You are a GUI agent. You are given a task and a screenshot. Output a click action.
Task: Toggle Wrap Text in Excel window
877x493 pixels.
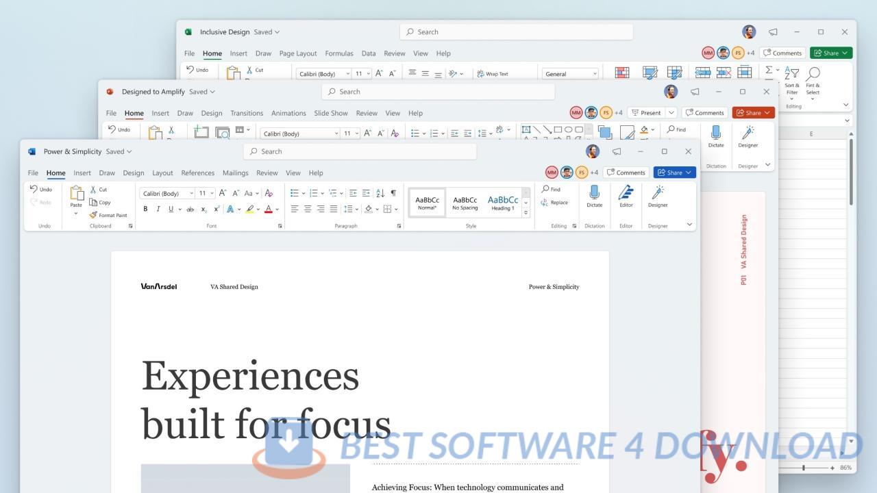[493, 73]
